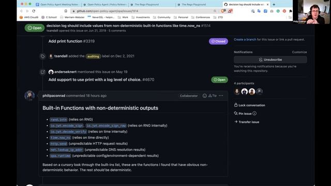Click the tsandall username on the auditing label event
This screenshot has height=186, width=331.
(61, 56)
